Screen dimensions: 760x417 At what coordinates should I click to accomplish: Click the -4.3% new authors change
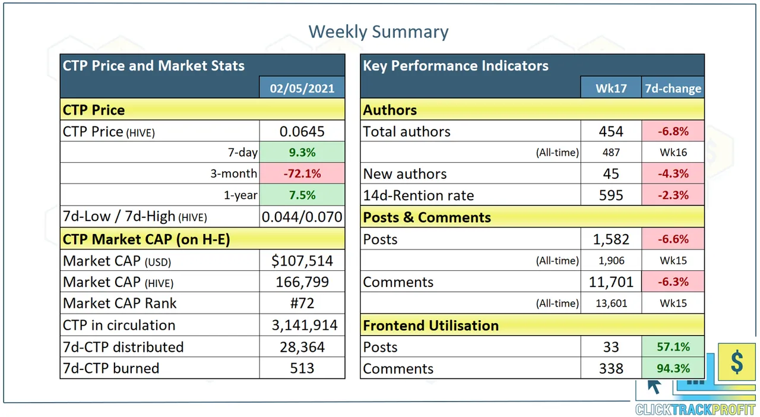pos(673,174)
